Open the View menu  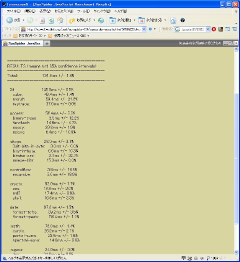45,11
